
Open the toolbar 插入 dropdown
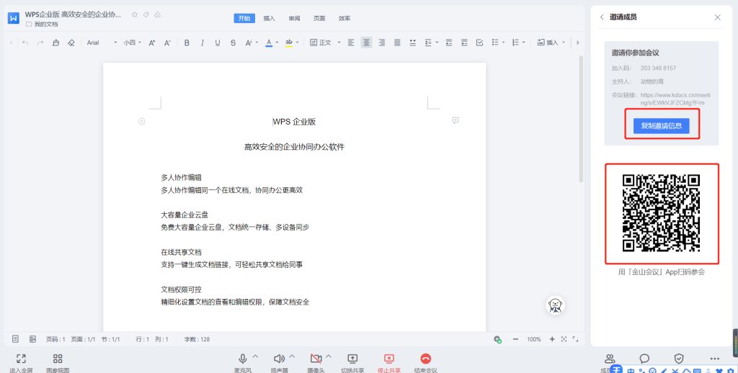(551, 42)
